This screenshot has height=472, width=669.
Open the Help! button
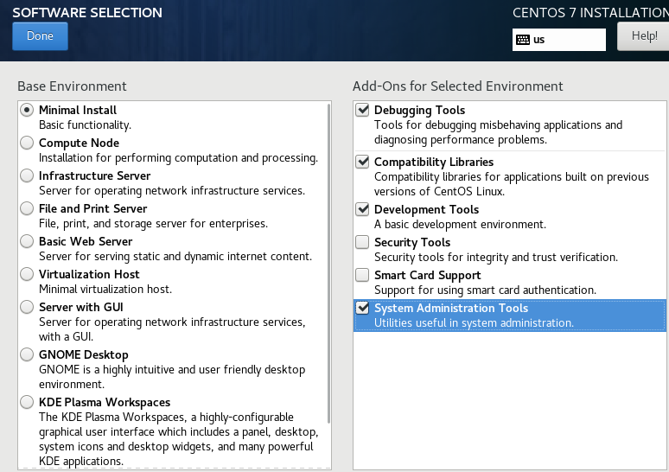coord(643,36)
